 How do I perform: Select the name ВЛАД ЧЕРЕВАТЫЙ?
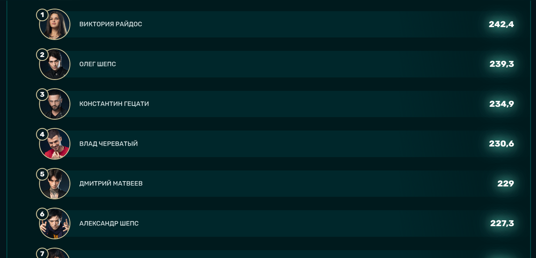[x=109, y=144]
